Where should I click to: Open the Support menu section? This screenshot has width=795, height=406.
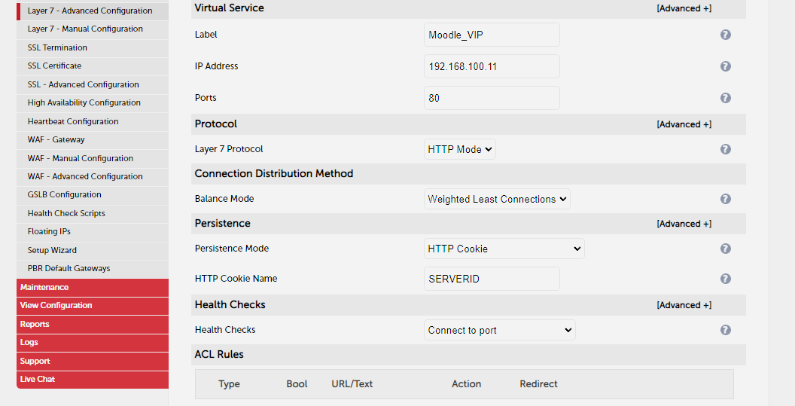click(93, 362)
